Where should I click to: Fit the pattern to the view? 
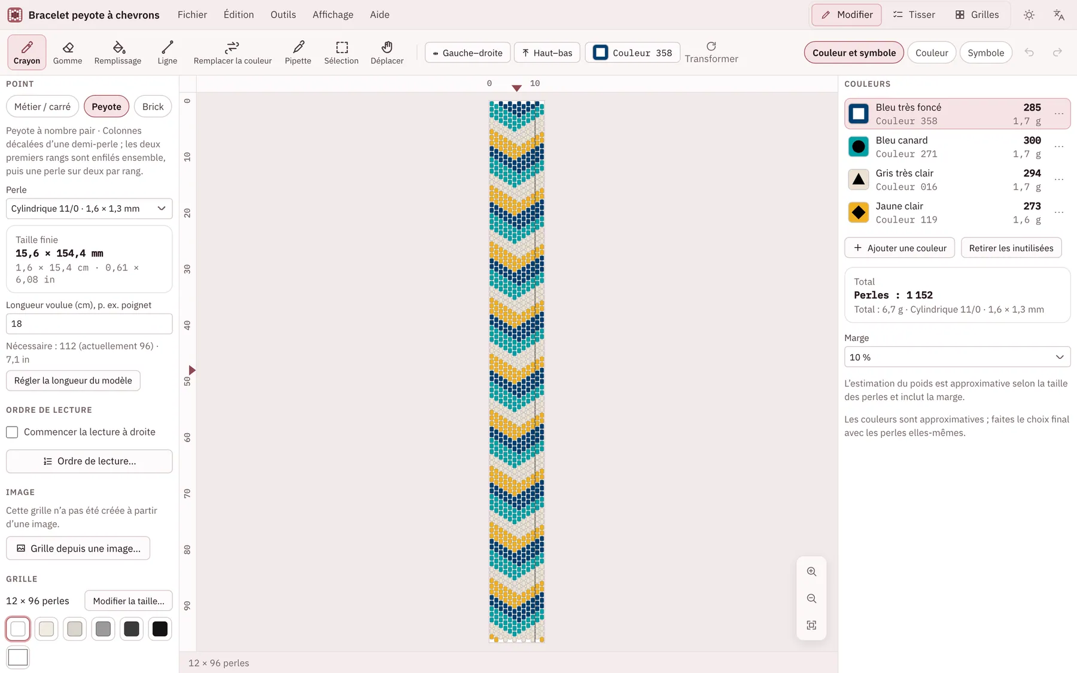click(x=811, y=625)
